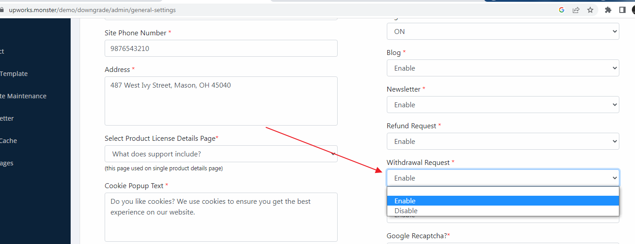Screen dimensions: 635x244
Task: Open the Newsletter dropdown
Action: (x=503, y=105)
